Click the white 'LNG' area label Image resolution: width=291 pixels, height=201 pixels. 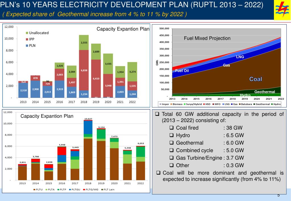(x=240, y=57)
